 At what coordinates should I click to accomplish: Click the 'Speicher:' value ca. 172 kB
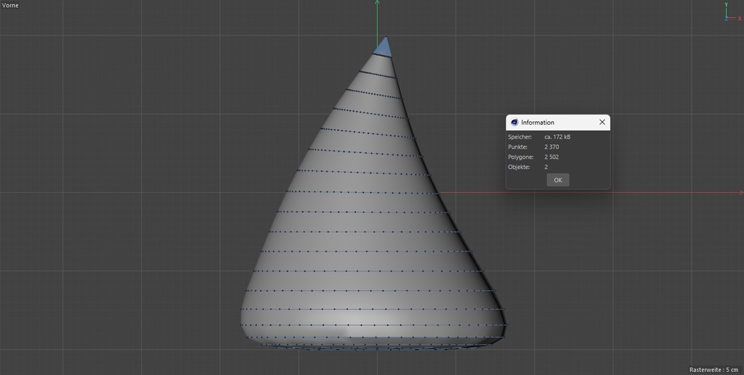pos(557,137)
